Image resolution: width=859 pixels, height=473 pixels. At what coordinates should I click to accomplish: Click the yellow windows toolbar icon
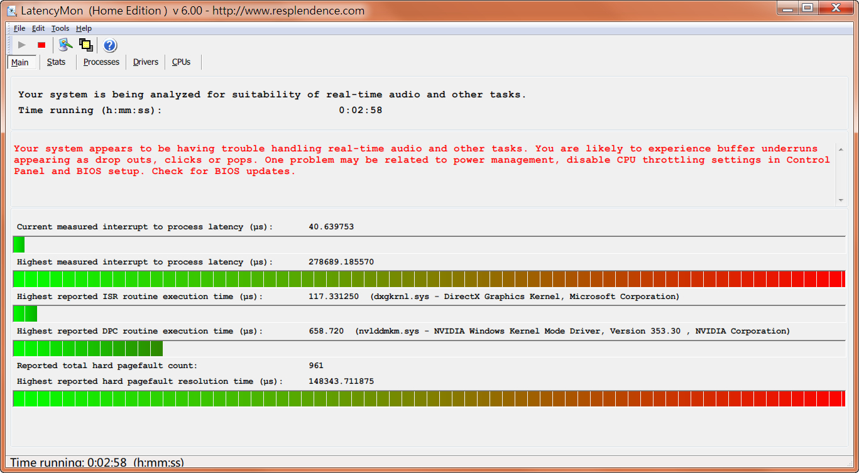pos(86,45)
